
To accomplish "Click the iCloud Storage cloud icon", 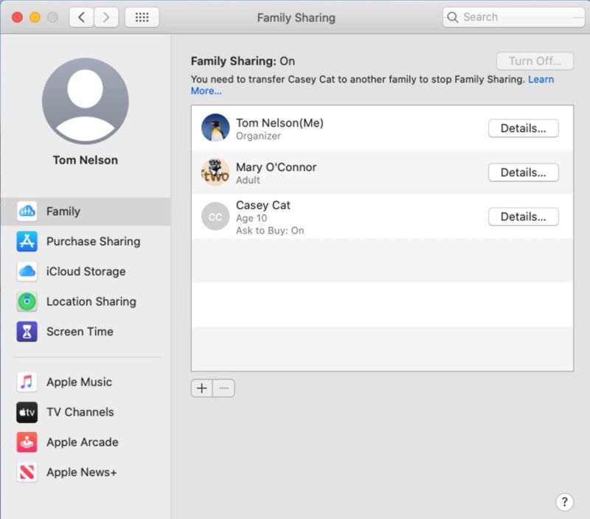I will (27, 271).
